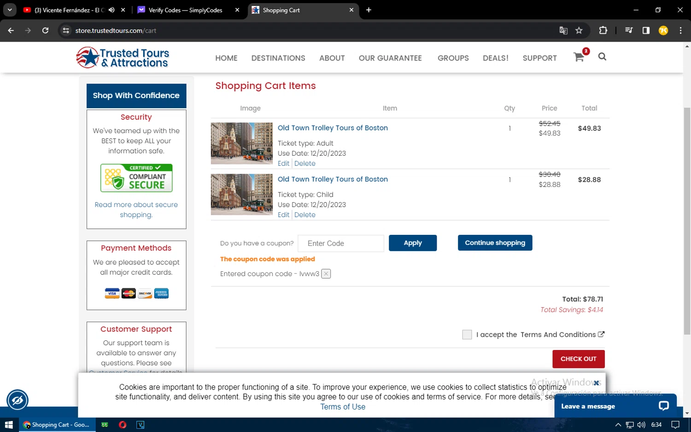Click the Certified Compliant Secure badge
Image resolution: width=691 pixels, height=432 pixels.
136,178
